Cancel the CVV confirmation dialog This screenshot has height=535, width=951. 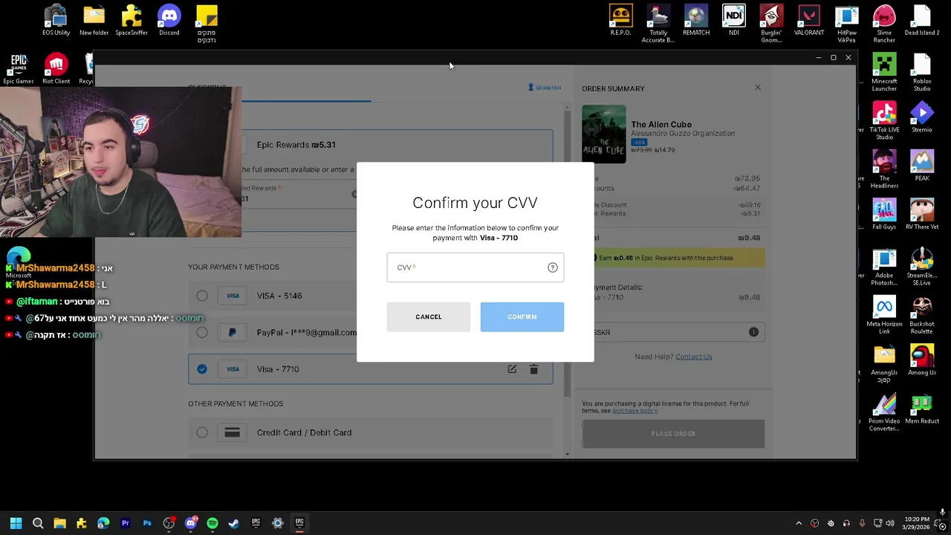pyautogui.click(x=428, y=317)
